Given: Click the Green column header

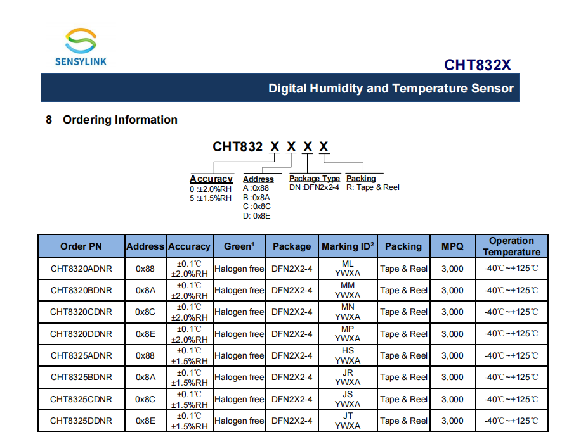Looking at the screenshot, I should point(239,246).
